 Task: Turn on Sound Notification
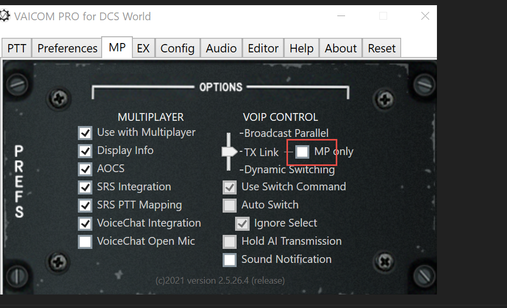(229, 260)
